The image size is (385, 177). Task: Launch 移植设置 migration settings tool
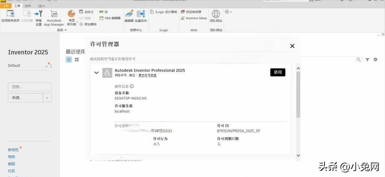pos(38,18)
